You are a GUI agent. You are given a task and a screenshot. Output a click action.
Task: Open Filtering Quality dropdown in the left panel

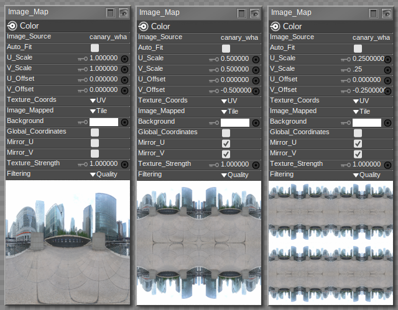coord(104,175)
